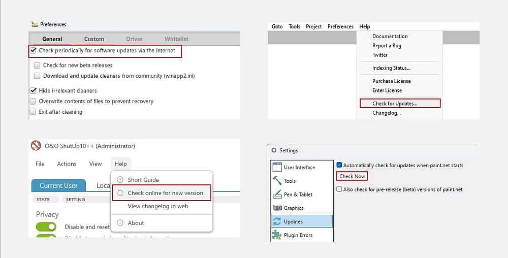Select the Twitter menu entry
This screenshot has height=258, width=508.
tap(379, 55)
